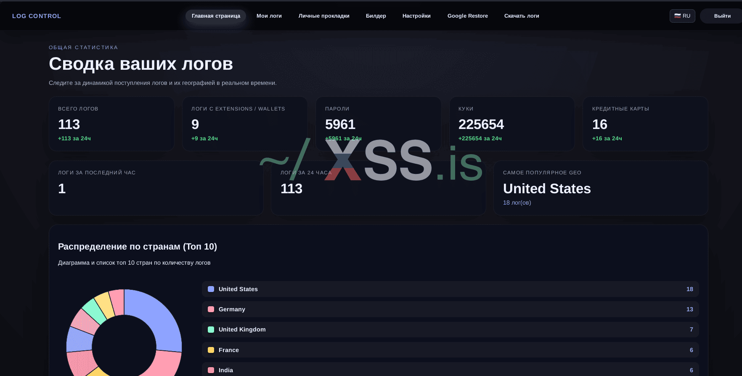This screenshot has height=376, width=742.
Task: Click the 225654 value under Куки
Action: [x=481, y=124]
